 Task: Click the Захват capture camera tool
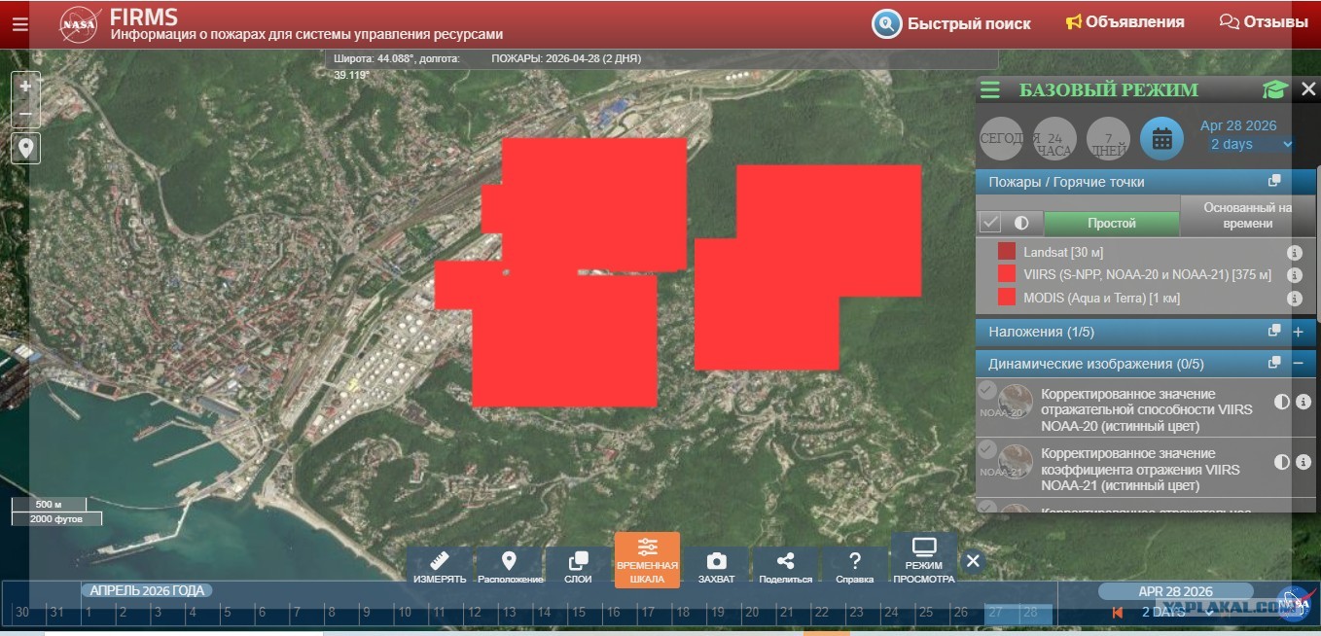point(716,567)
